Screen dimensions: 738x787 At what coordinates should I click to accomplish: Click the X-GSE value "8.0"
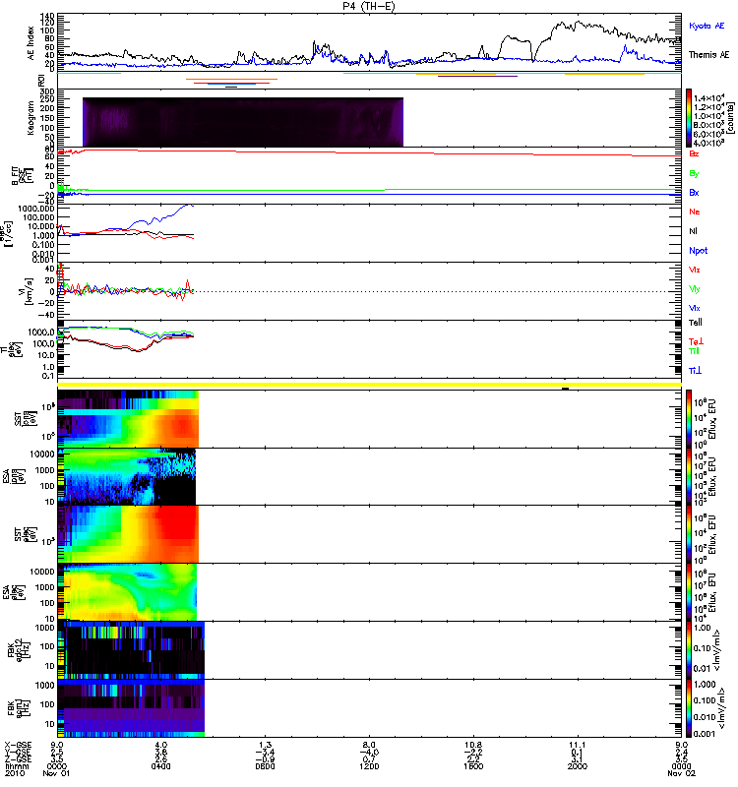click(x=369, y=745)
